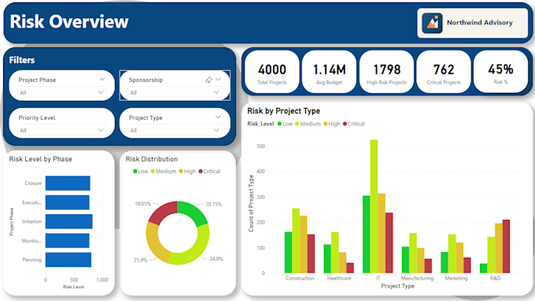Select the Execution bar in phase chart
Viewport: 535px width, 301px height.
pyautogui.click(x=68, y=203)
